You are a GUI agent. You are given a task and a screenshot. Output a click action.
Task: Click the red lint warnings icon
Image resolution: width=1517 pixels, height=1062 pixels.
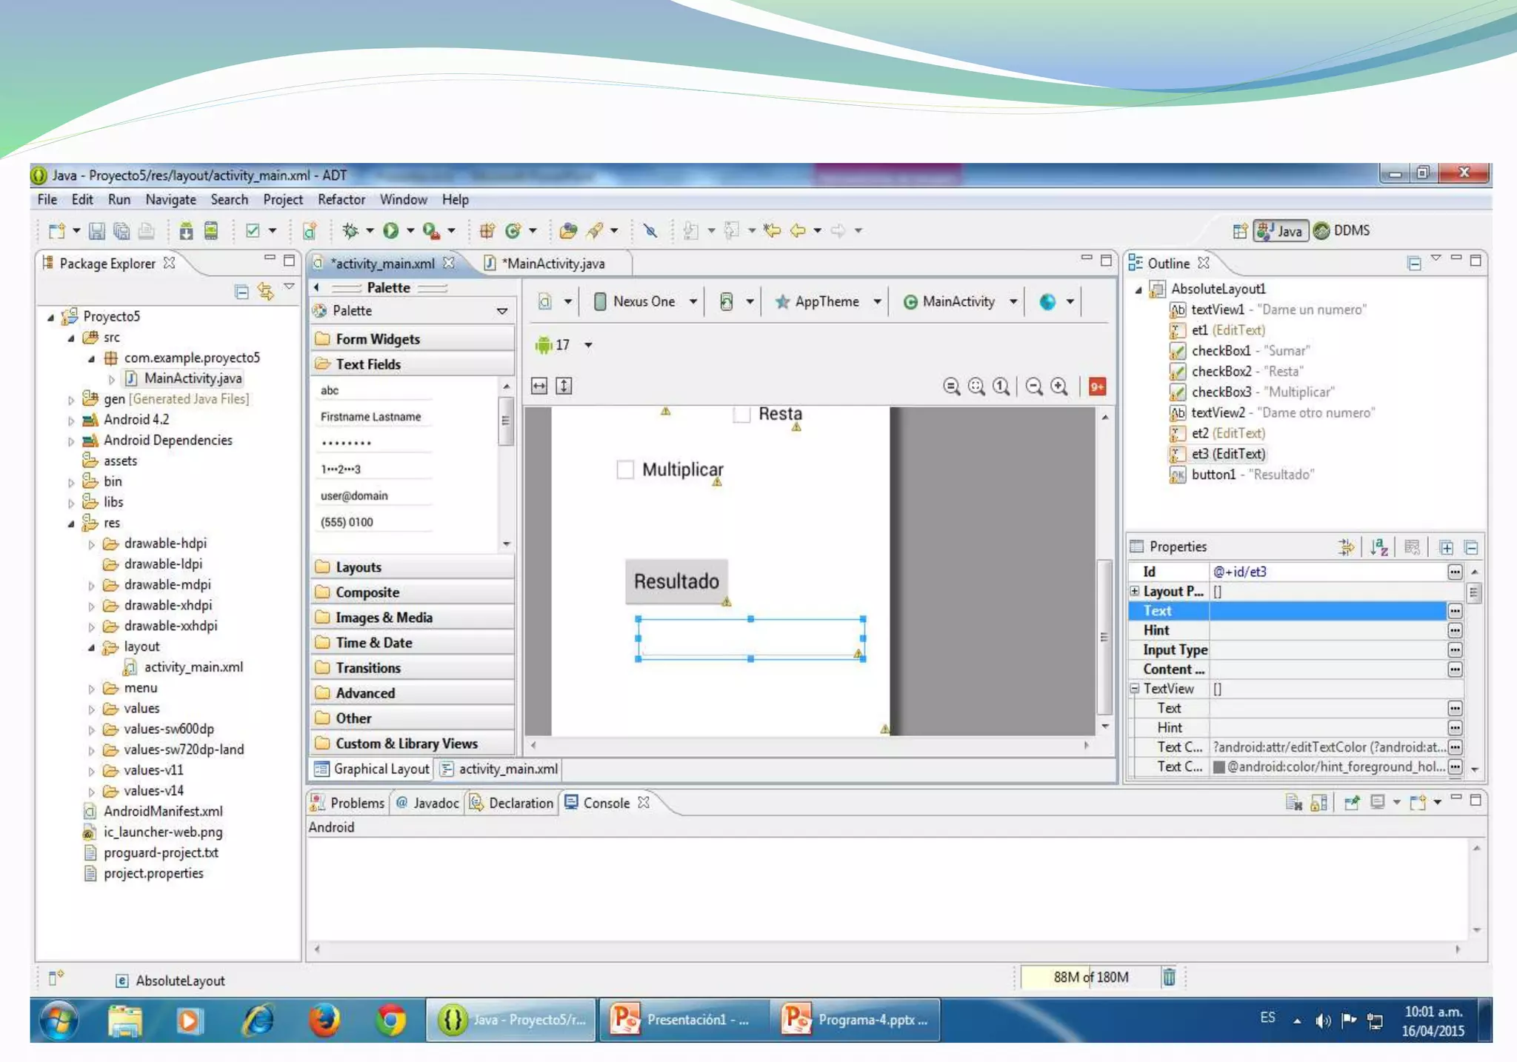(x=1097, y=387)
